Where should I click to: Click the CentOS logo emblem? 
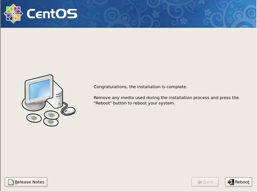13,14
